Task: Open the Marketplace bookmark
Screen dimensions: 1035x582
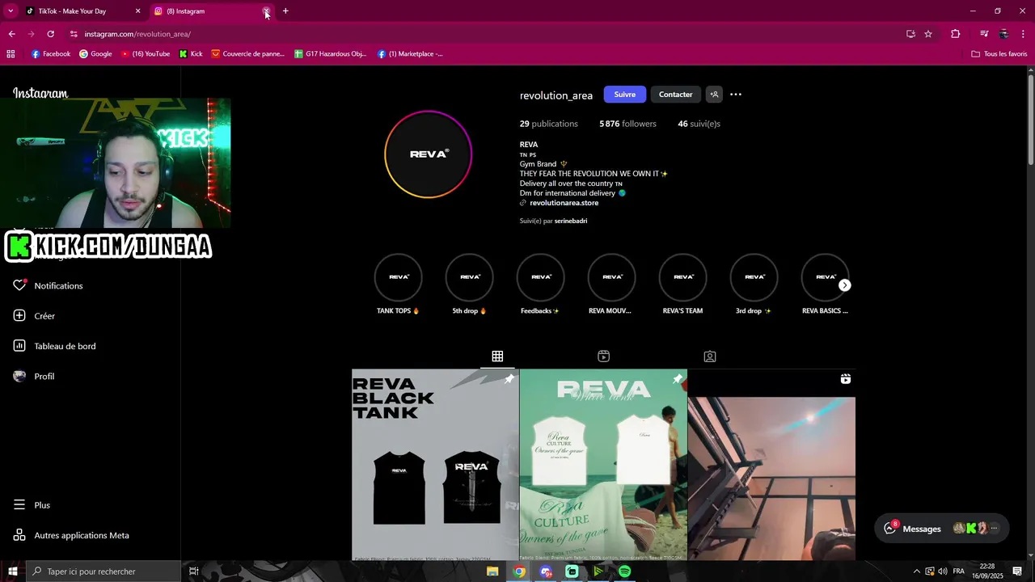Action: 410,54
